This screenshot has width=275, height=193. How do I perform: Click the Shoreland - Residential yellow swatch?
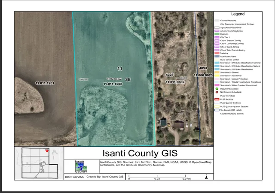tap(217, 75)
